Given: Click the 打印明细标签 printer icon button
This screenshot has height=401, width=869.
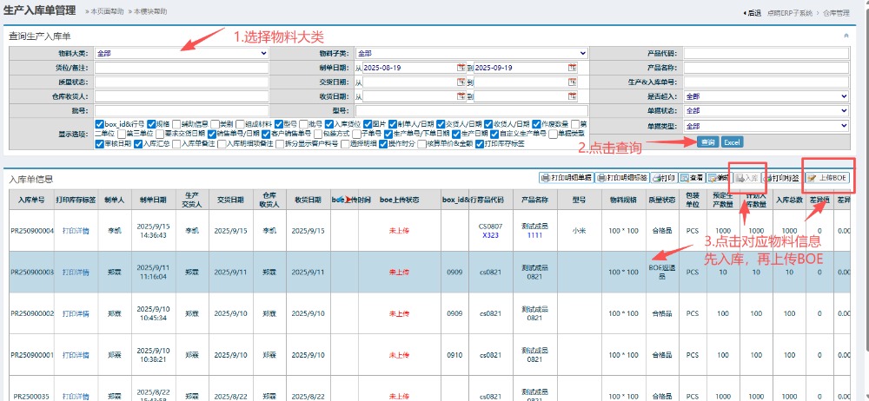Looking at the screenshot, I should pos(625,177).
